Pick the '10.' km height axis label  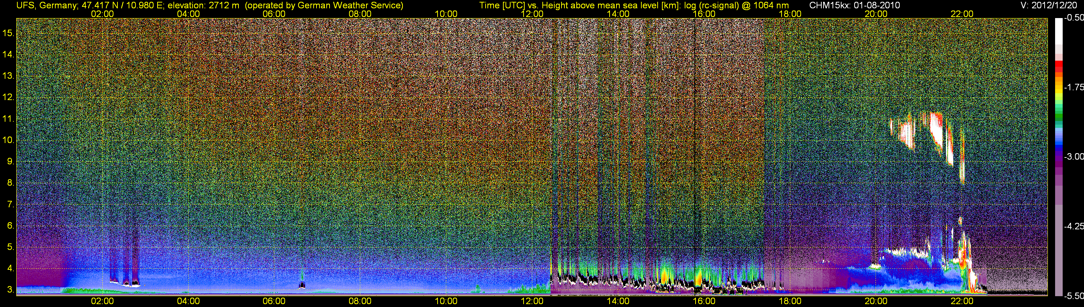(8, 140)
